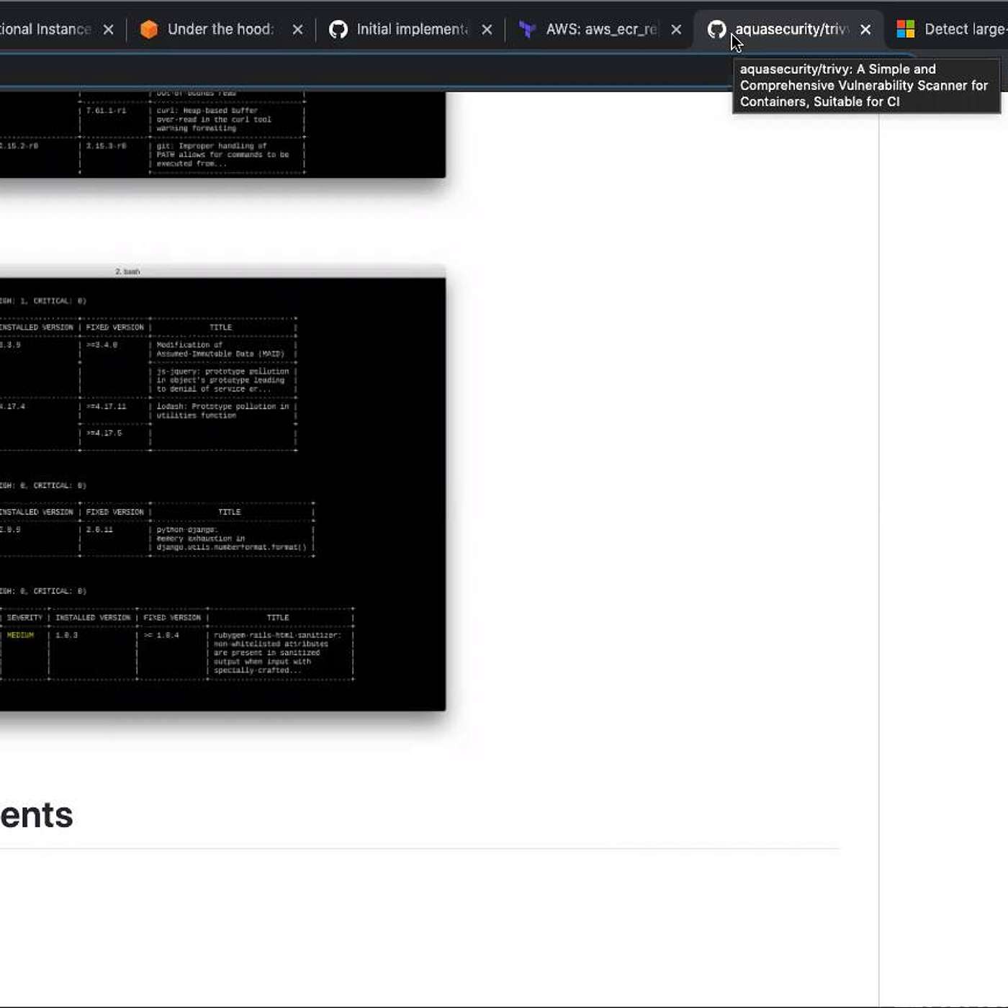Close the aquasecurity/trivy tab
The image size is (1008, 1008).
click(865, 30)
